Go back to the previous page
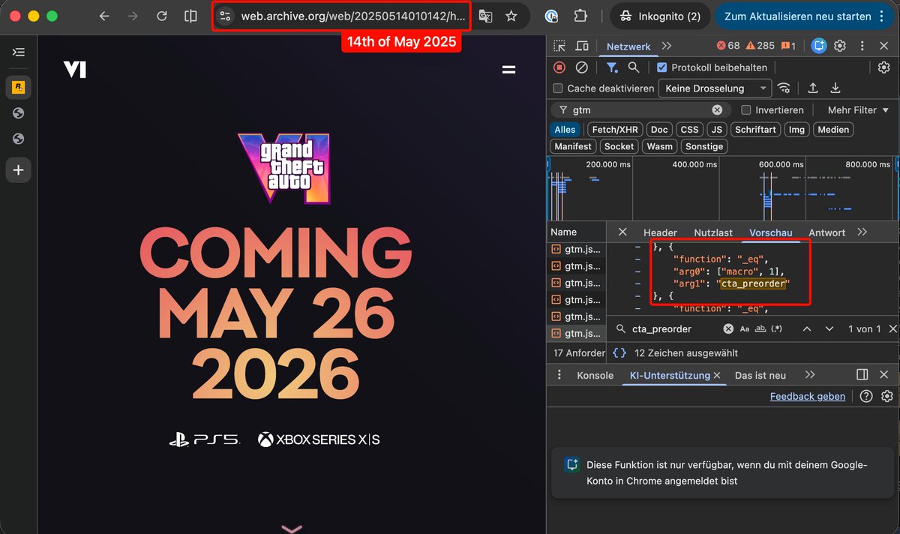This screenshot has width=900, height=534. coord(104,16)
